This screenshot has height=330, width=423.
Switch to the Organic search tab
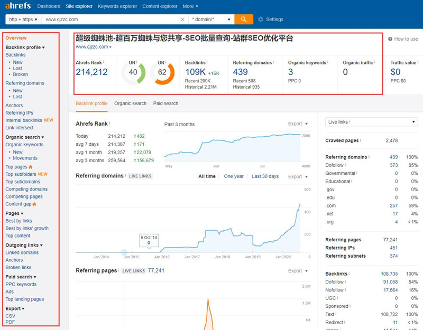[130, 103]
